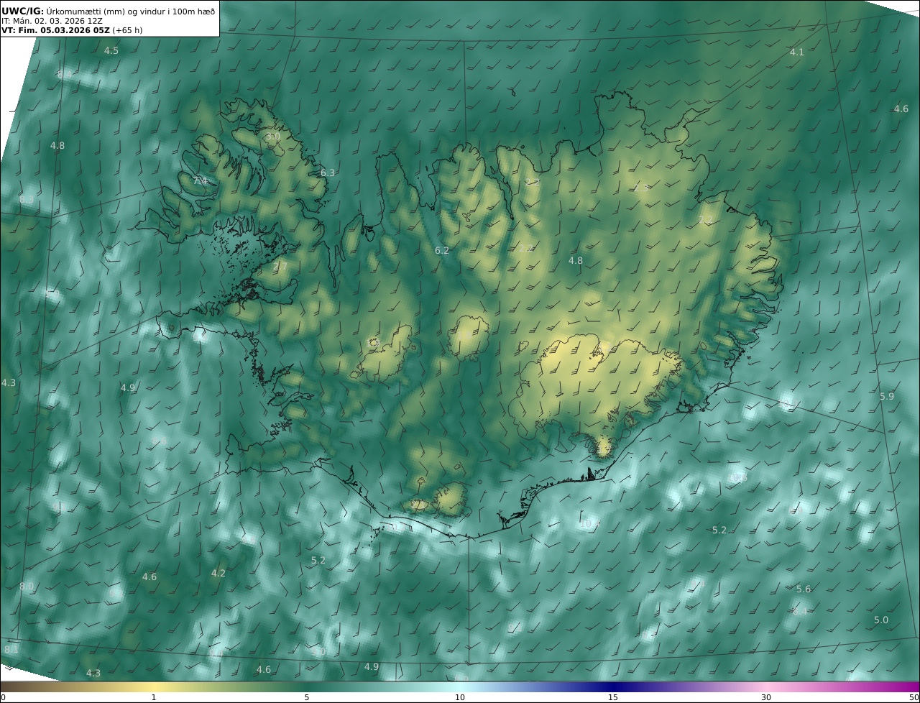
Task: Click the 5.6 value label
Action: click(804, 589)
